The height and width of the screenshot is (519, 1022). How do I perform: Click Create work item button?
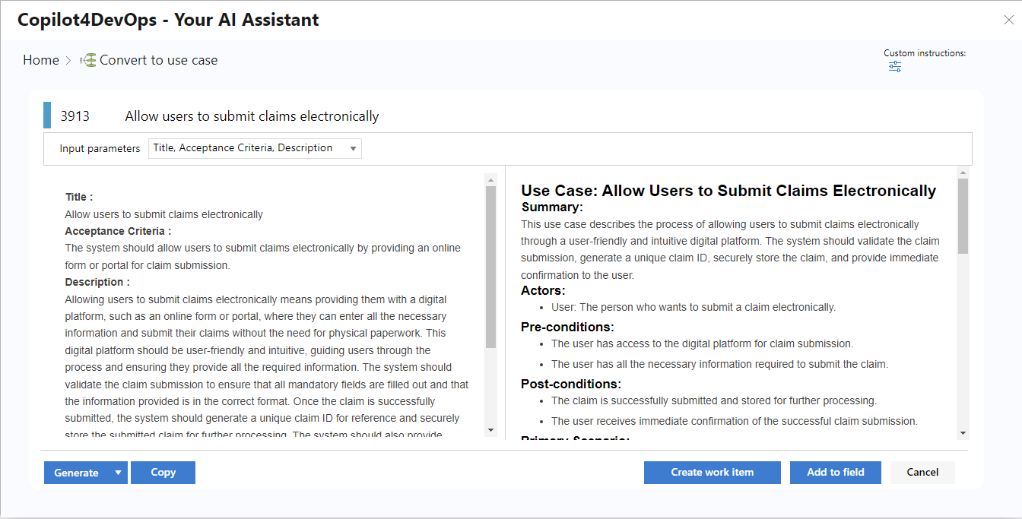click(713, 473)
